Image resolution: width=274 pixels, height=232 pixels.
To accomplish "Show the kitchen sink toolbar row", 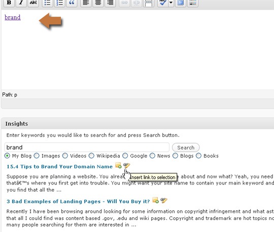I will pos(193,3).
